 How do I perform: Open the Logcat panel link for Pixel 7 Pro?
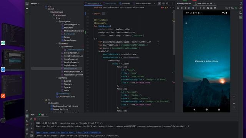pos(68,133)
